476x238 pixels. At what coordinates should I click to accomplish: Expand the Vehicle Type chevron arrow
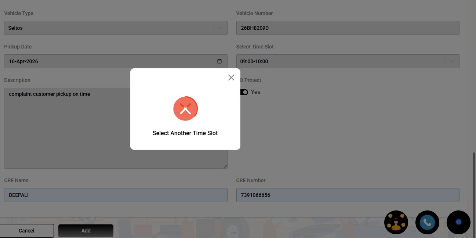click(x=220, y=28)
